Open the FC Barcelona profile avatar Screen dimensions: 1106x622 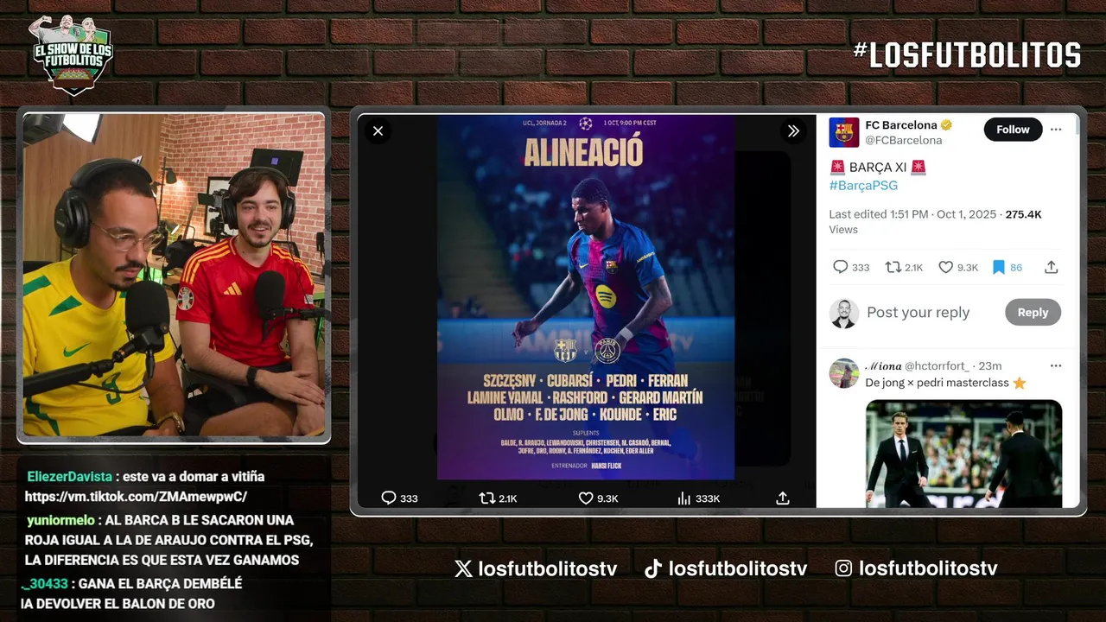(844, 132)
